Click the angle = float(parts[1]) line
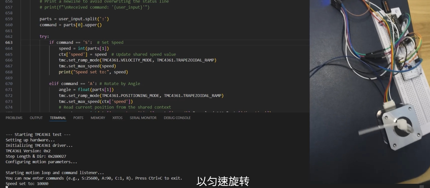Viewport: 430px width, 188px height. (86, 90)
